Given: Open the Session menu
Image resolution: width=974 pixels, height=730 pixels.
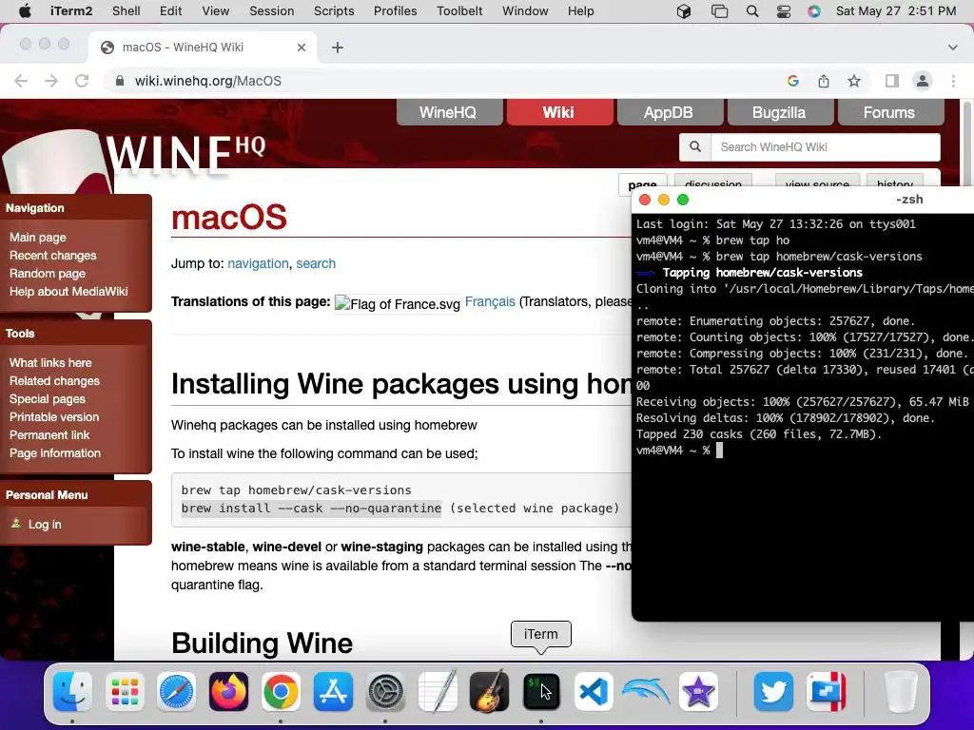Looking at the screenshot, I should 271,11.
